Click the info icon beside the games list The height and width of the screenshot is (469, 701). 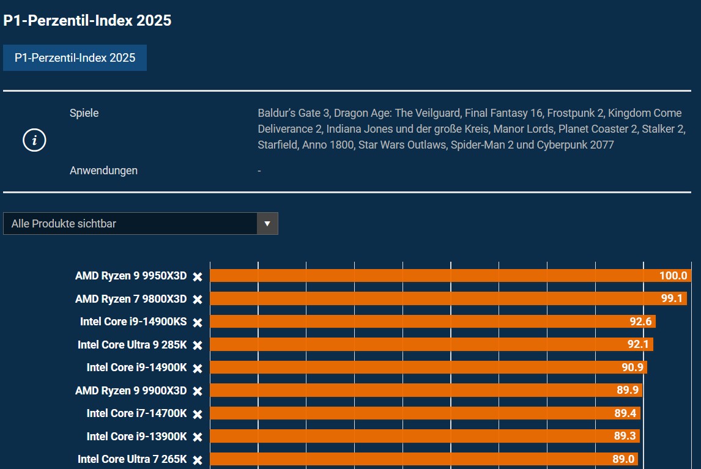pyautogui.click(x=34, y=139)
